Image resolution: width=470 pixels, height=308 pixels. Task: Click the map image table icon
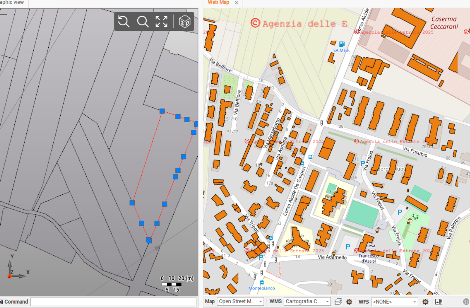point(438,302)
